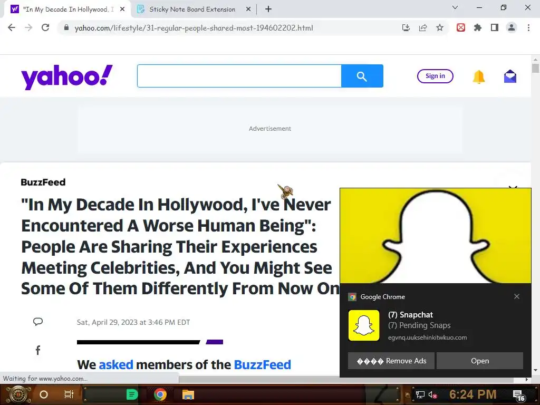Image resolution: width=540 pixels, height=405 pixels.
Task: Focus the Yahoo search field
Action: coord(239,76)
